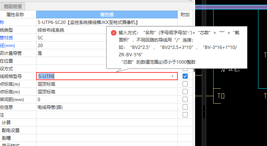The height and width of the screenshot is (146, 267).
Task: Select the first 层顶标高 value cell
Action: point(107,84)
